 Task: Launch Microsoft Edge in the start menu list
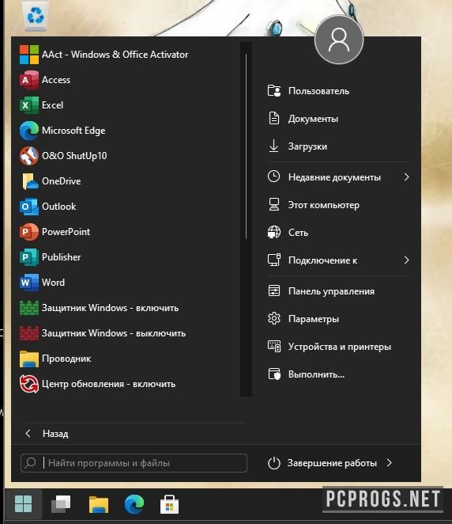[x=62, y=131]
